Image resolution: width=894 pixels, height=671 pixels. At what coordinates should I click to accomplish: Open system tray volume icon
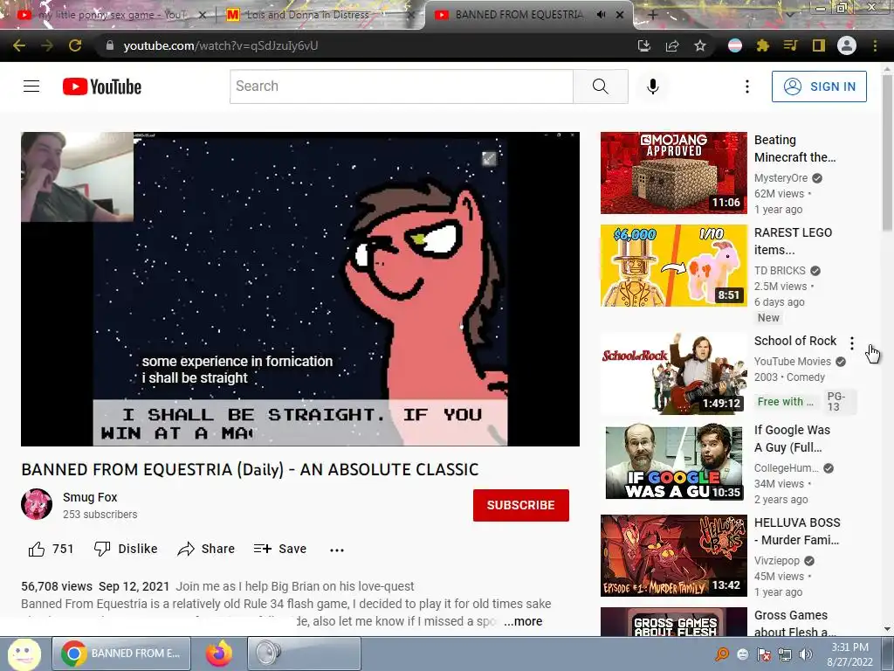click(806, 654)
